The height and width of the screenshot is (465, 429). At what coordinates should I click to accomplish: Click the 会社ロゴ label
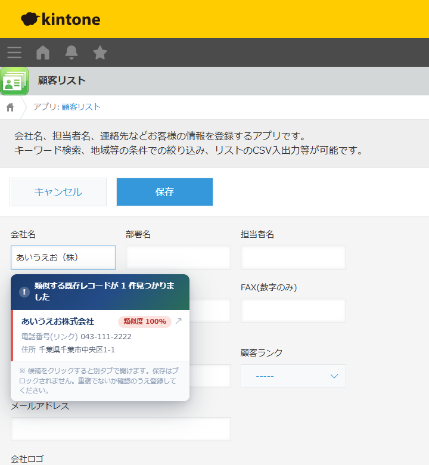click(27, 459)
